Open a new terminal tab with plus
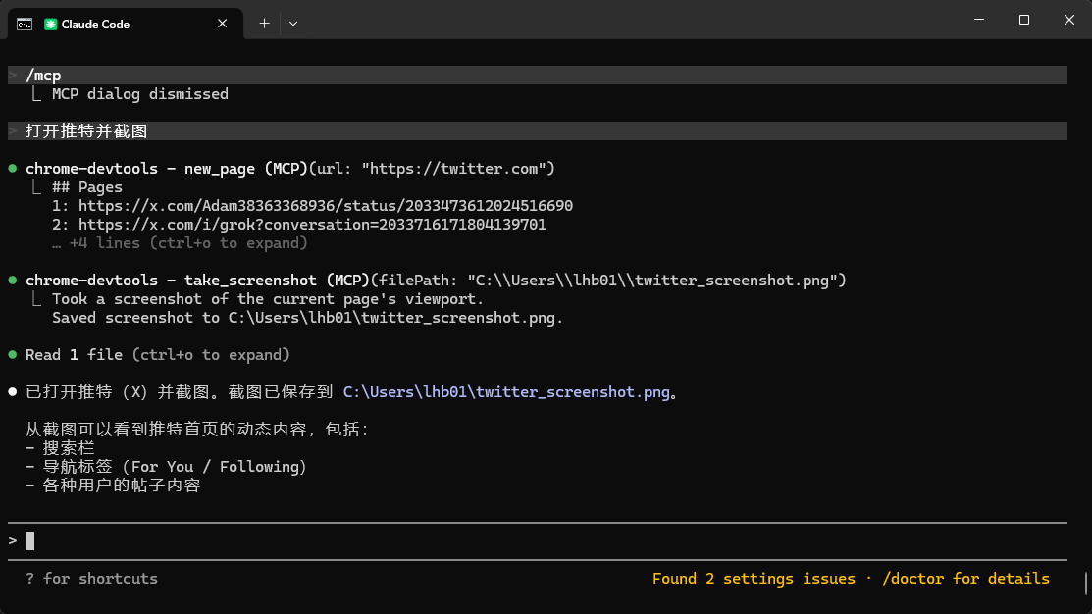The height and width of the screenshot is (614, 1092). coord(264,24)
